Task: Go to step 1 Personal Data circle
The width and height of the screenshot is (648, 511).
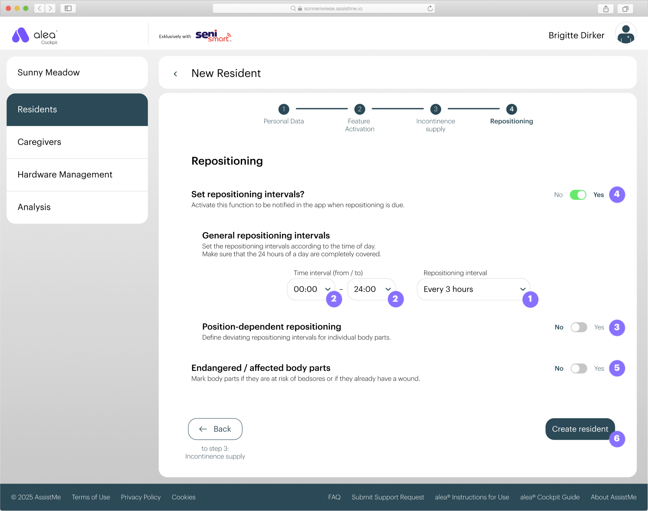Action: click(x=283, y=109)
